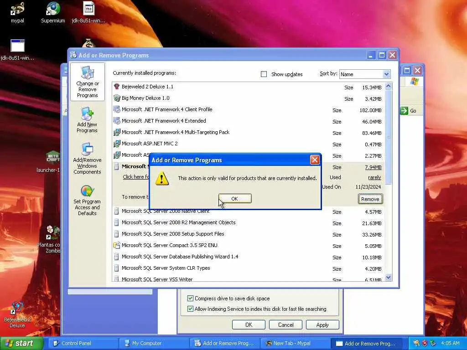The width and height of the screenshot is (467, 350).
Task: Click the program list scrollbar thumb
Action: 389,137
